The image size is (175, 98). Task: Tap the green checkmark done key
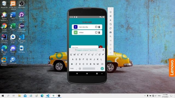tap(102, 69)
